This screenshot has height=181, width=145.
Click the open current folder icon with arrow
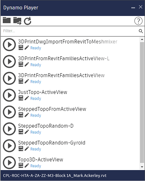coord(17,21)
